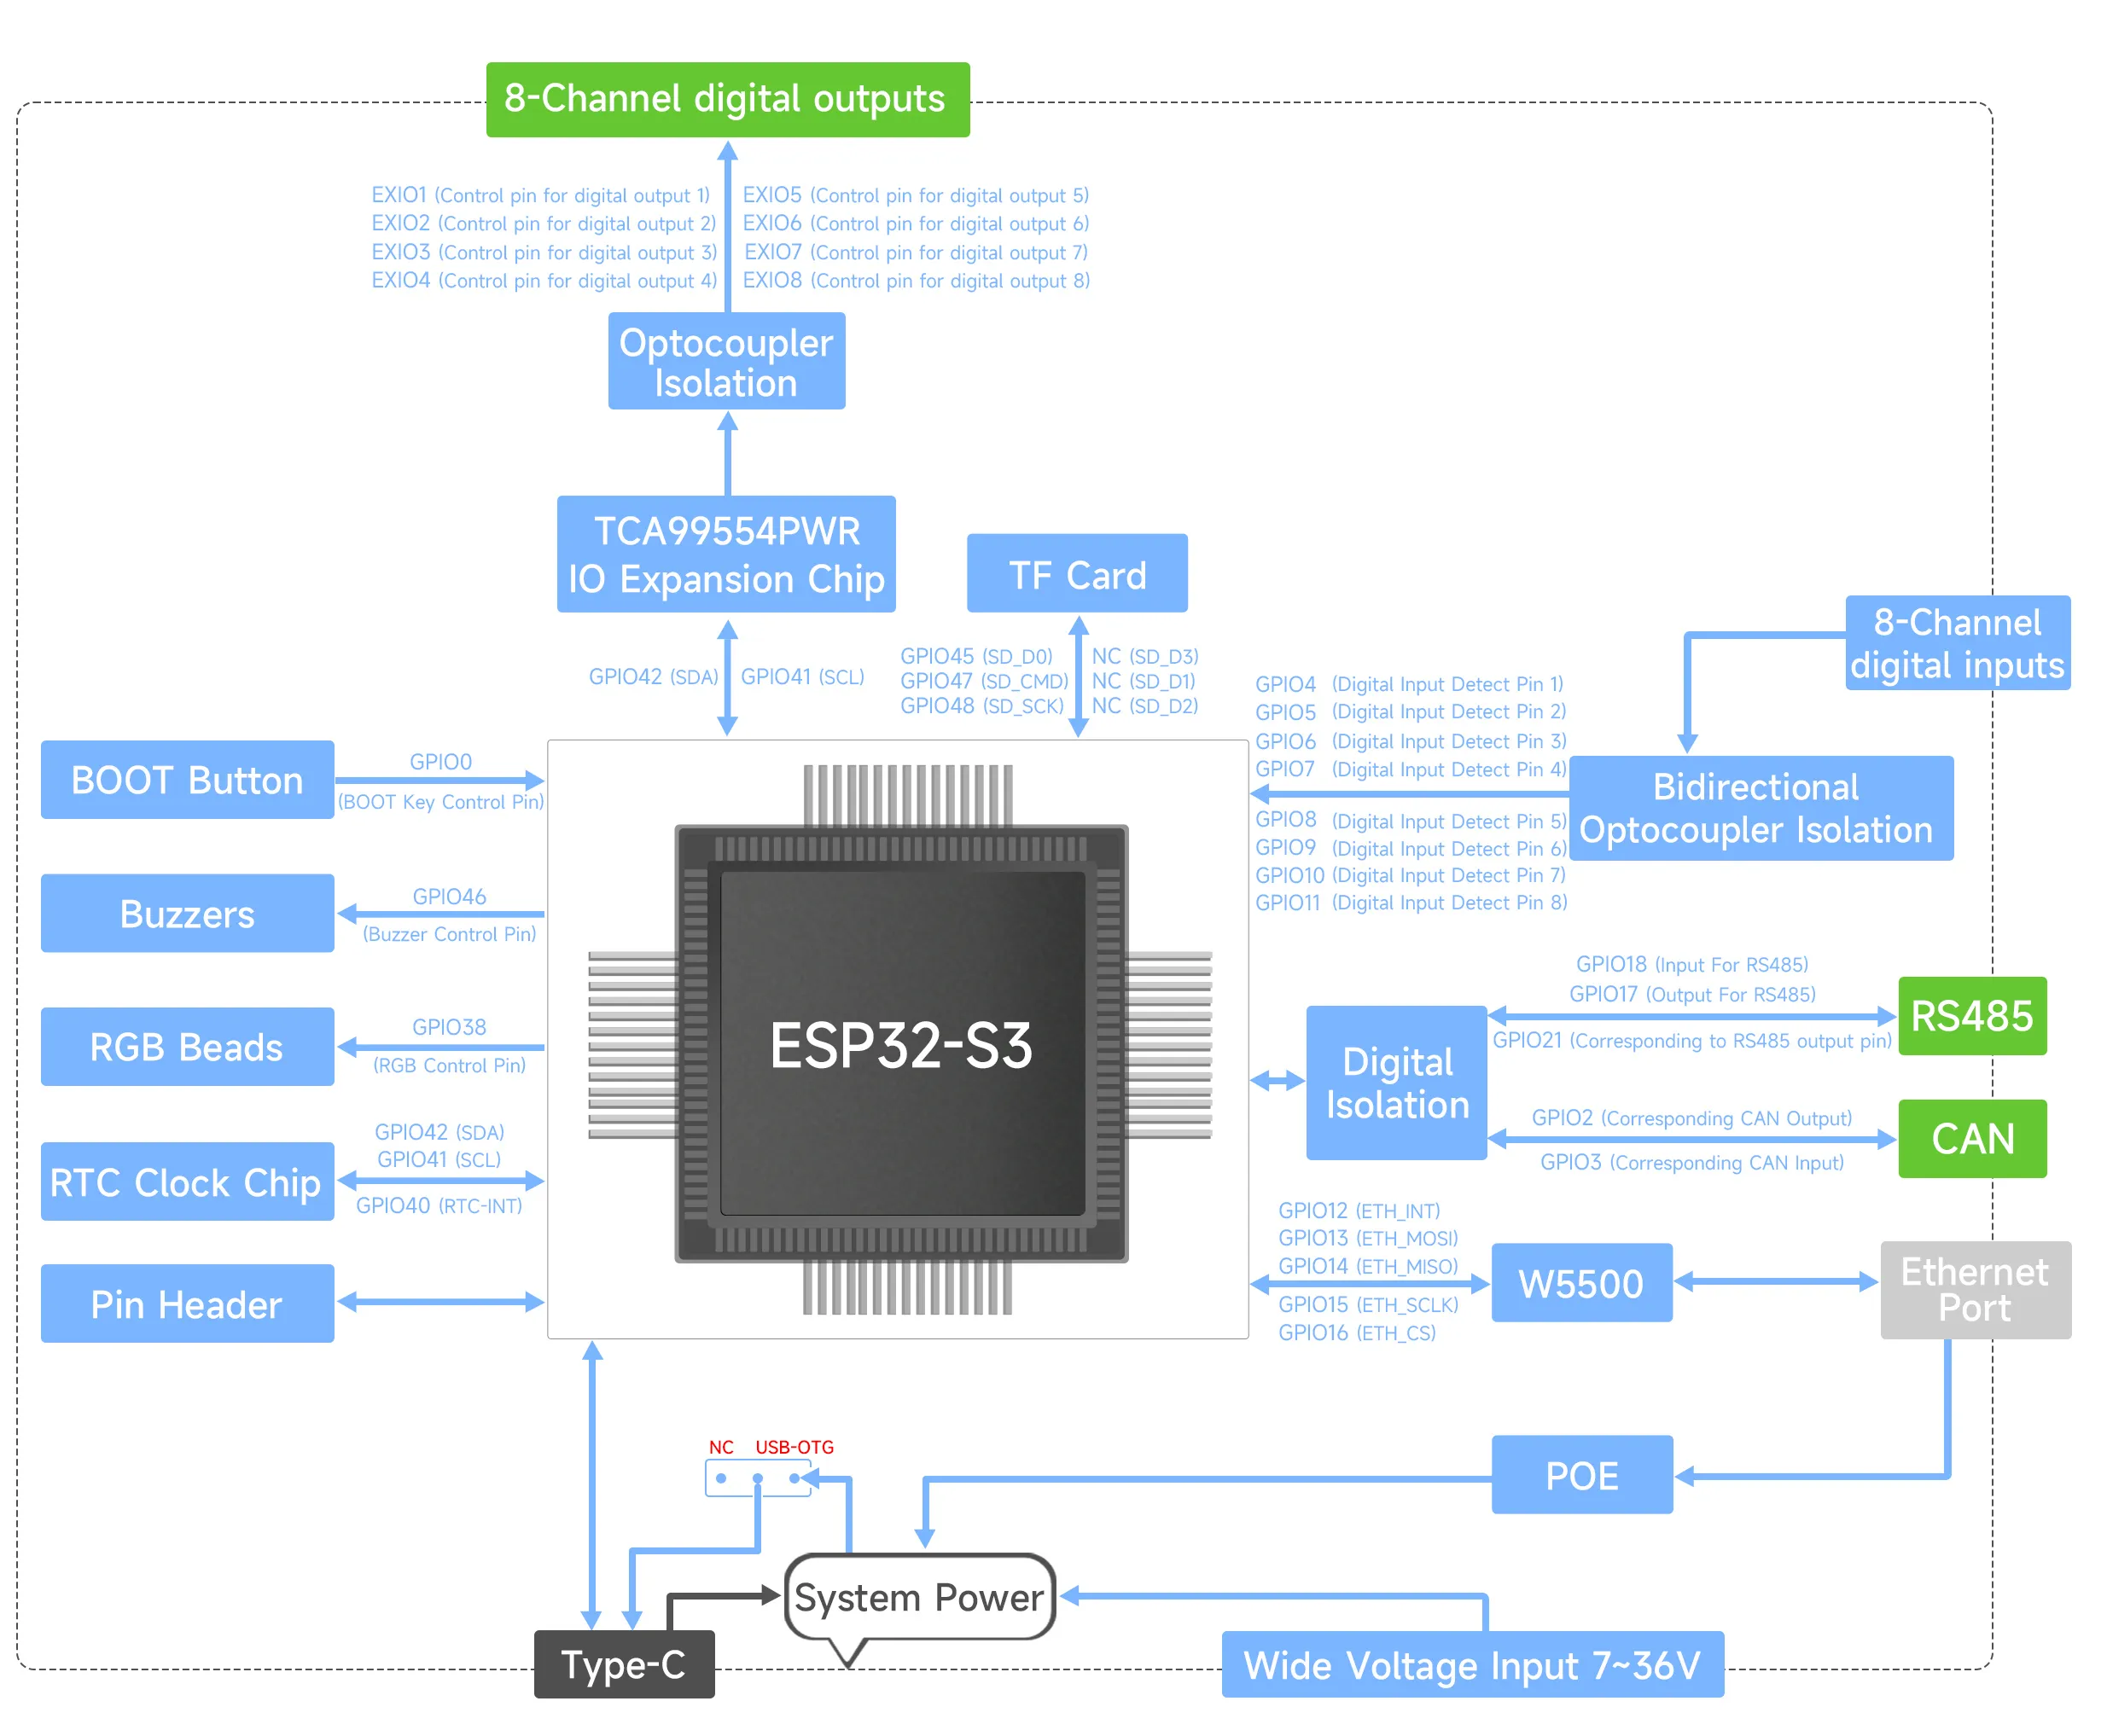Click the GPIO0 label text
The height and width of the screenshot is (1736, 2107).
[440, 762]
